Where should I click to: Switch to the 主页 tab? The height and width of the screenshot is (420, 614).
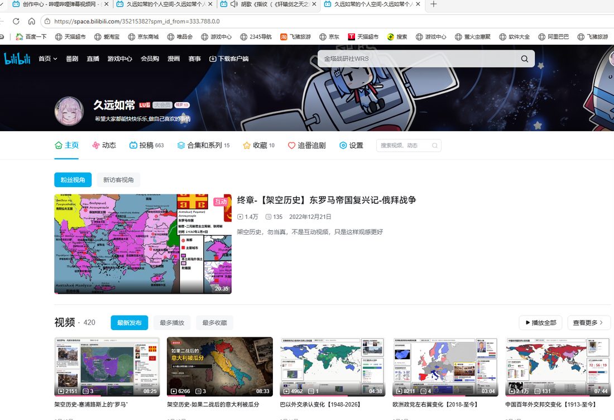click(x=66, y=145)
